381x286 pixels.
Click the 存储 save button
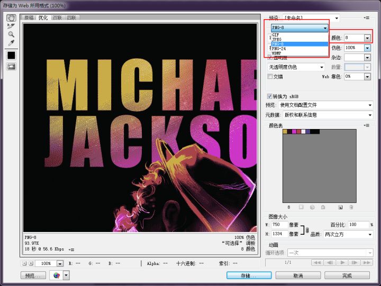249,275
